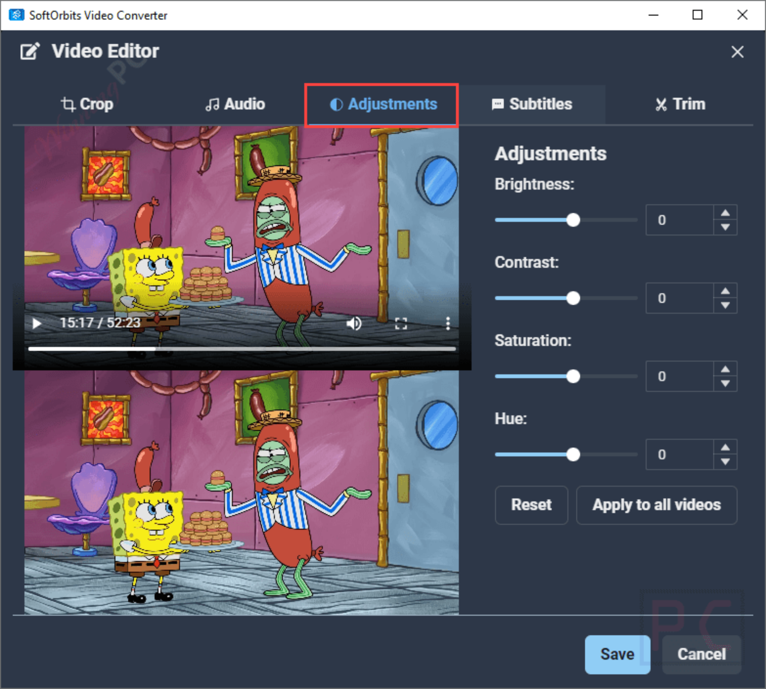766x689 pixels.
Task: Click the video progress bar
Action: (242, 349)
